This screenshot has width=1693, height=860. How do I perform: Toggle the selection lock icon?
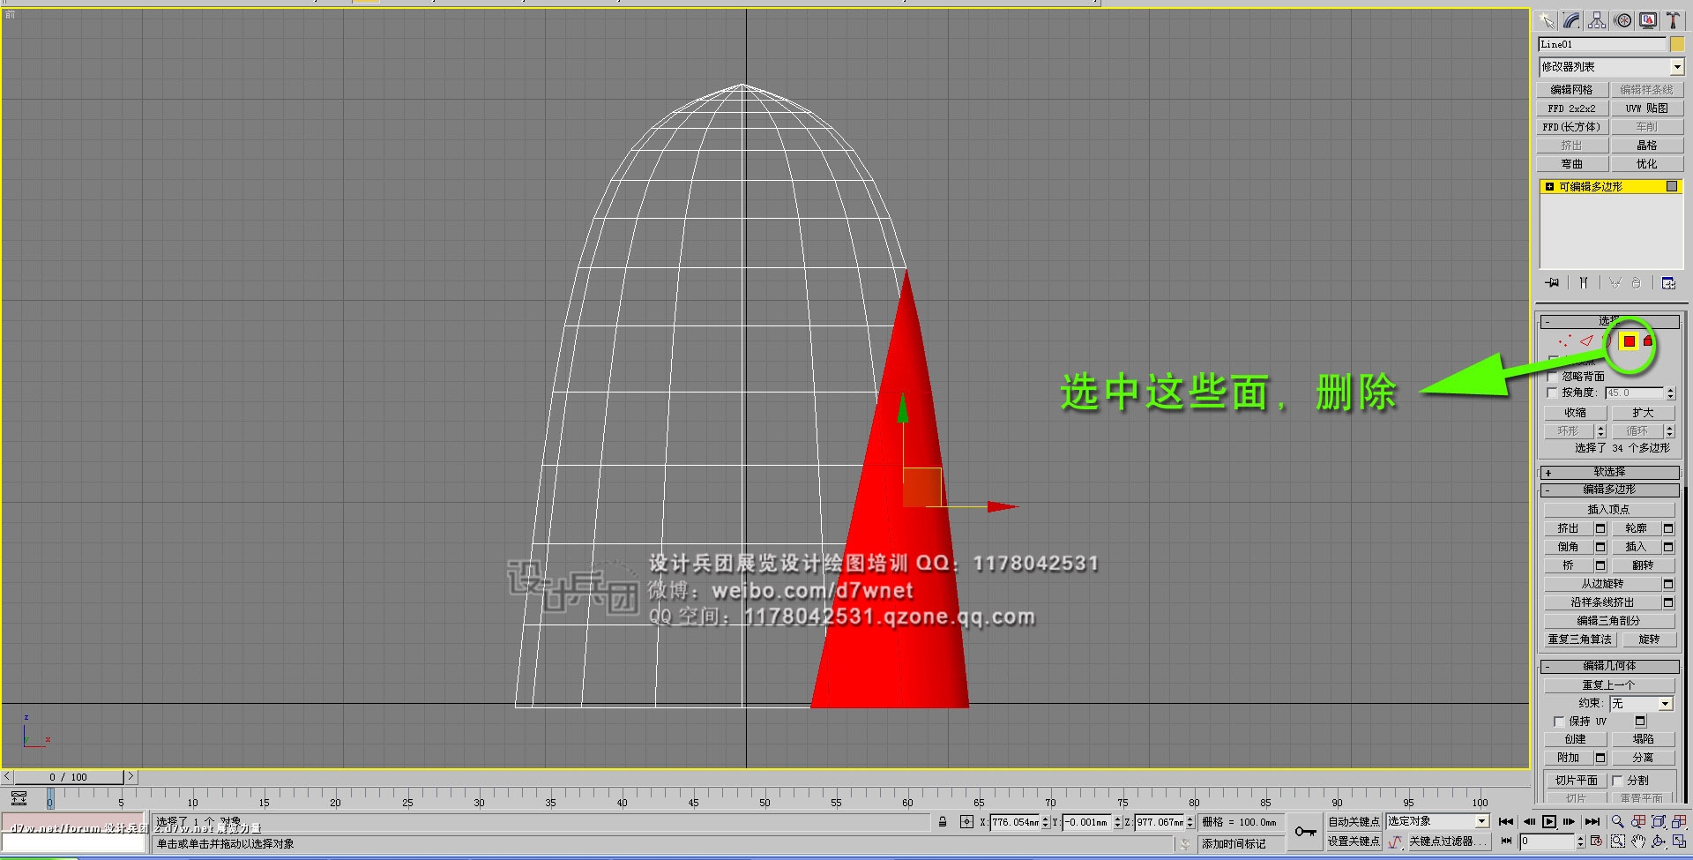click(x=943, y=822)
